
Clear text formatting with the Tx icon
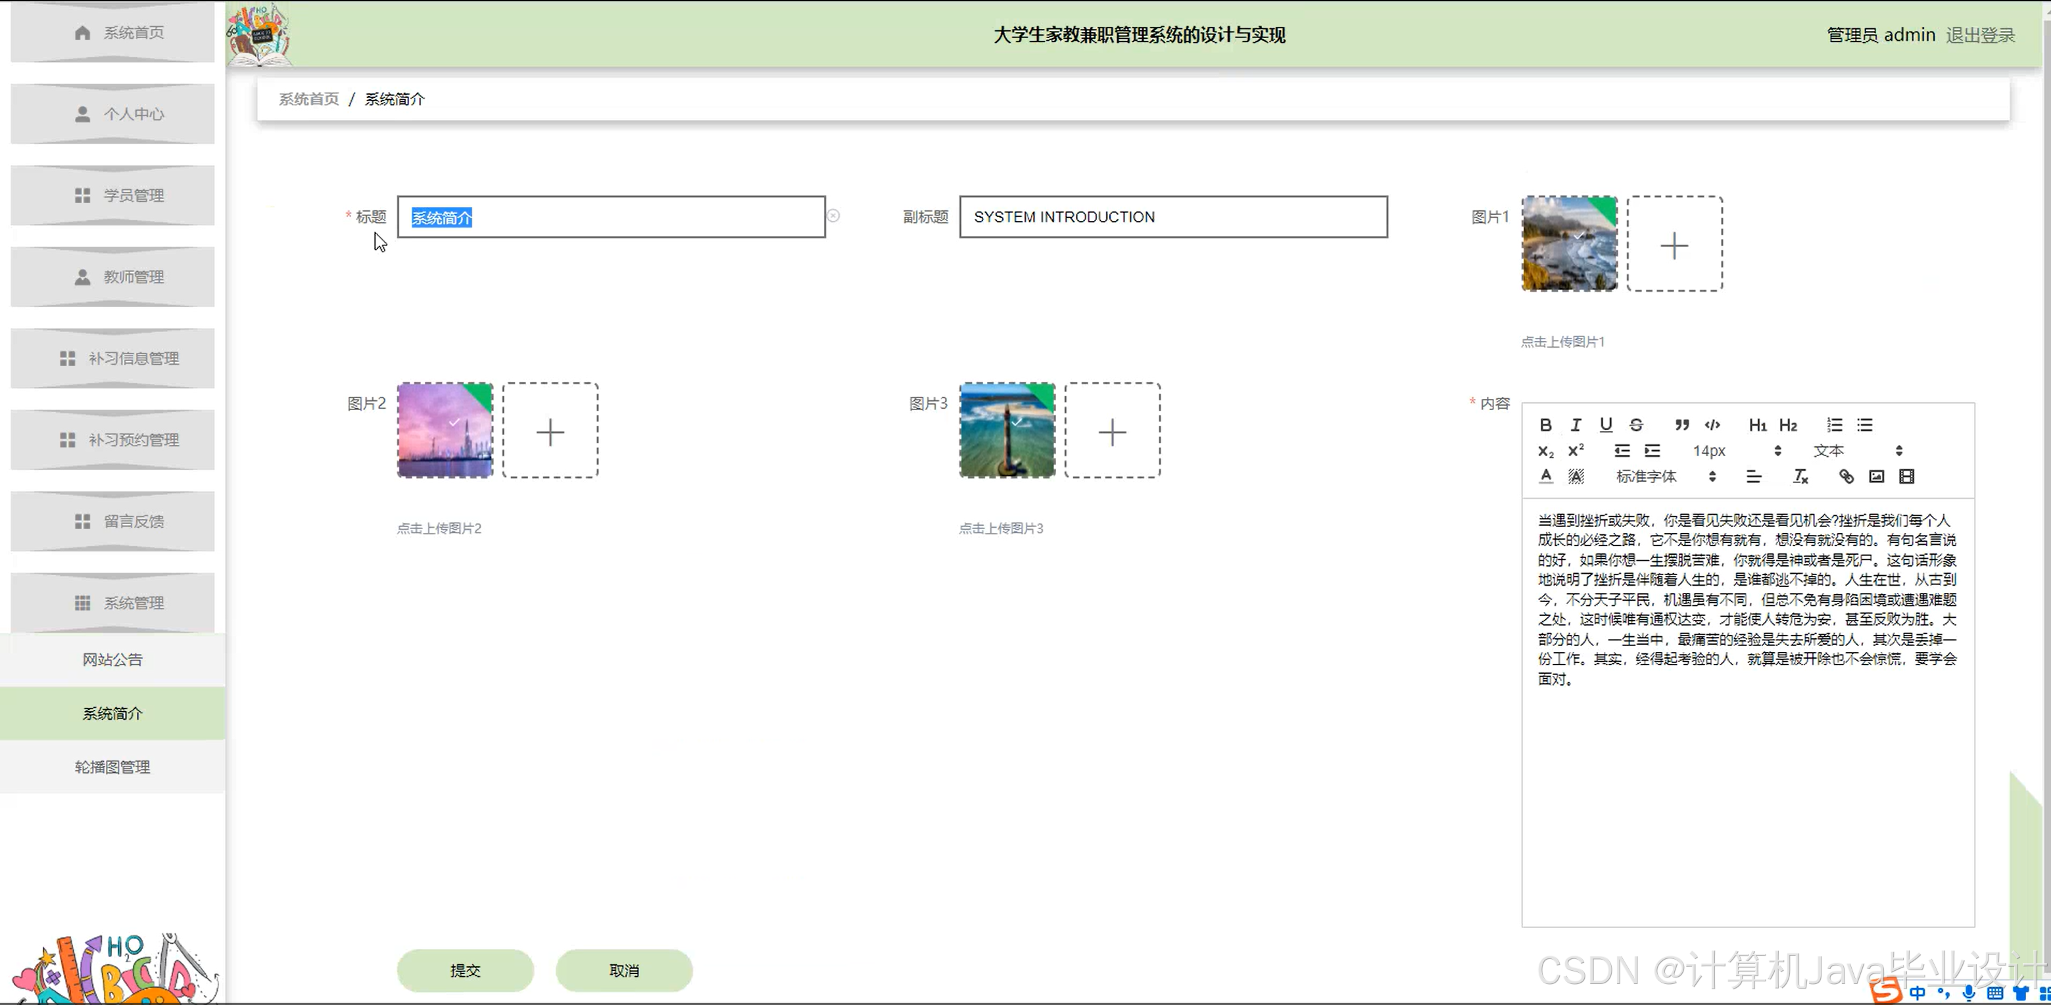[x=1800, y=477]
